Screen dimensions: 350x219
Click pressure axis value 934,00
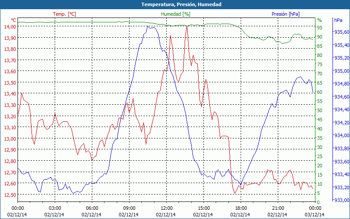(x=342, y=135)
